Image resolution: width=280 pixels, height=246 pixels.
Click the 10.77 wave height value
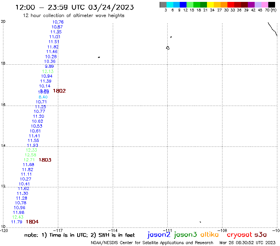tap(39, 112)
